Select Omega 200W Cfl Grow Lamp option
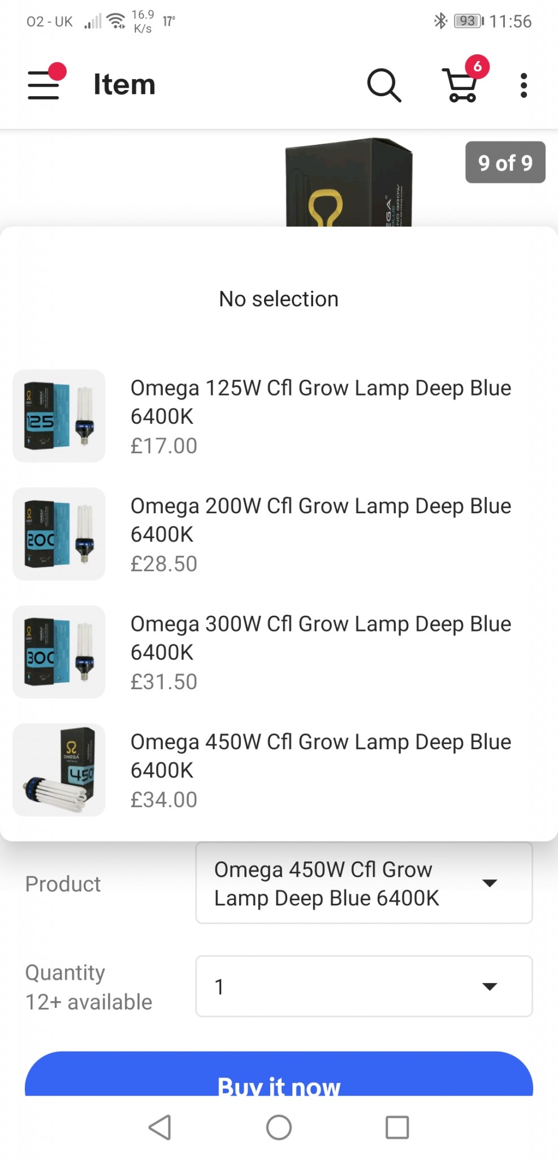558x1159 pixels. 321,534
